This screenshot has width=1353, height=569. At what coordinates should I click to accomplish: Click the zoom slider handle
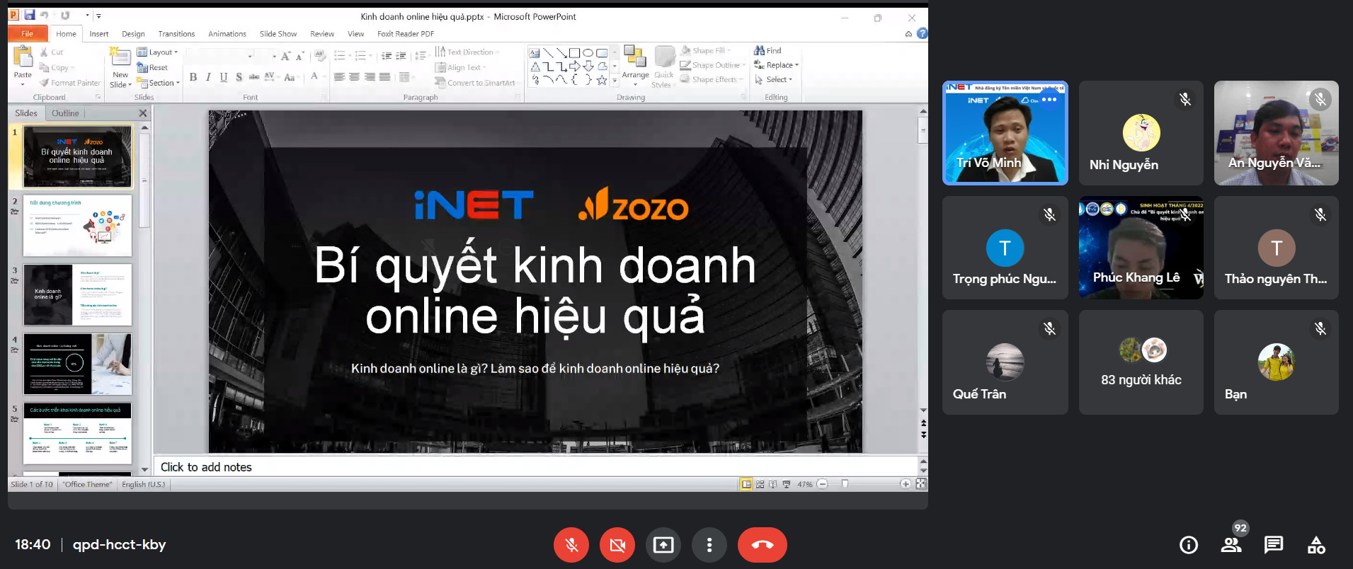pyautogui.click(x=845, y=484)
